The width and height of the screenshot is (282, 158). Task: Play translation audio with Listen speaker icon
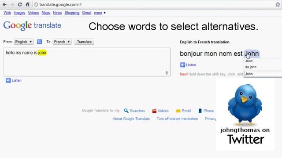click(182, 65)
